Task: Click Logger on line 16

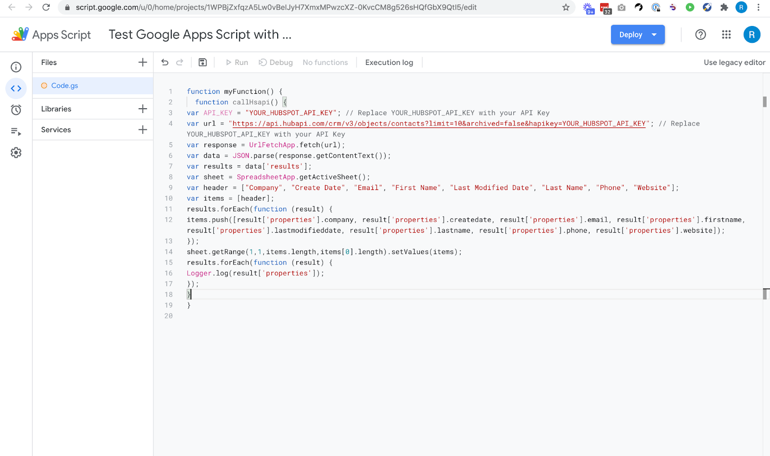Action: 199,273
